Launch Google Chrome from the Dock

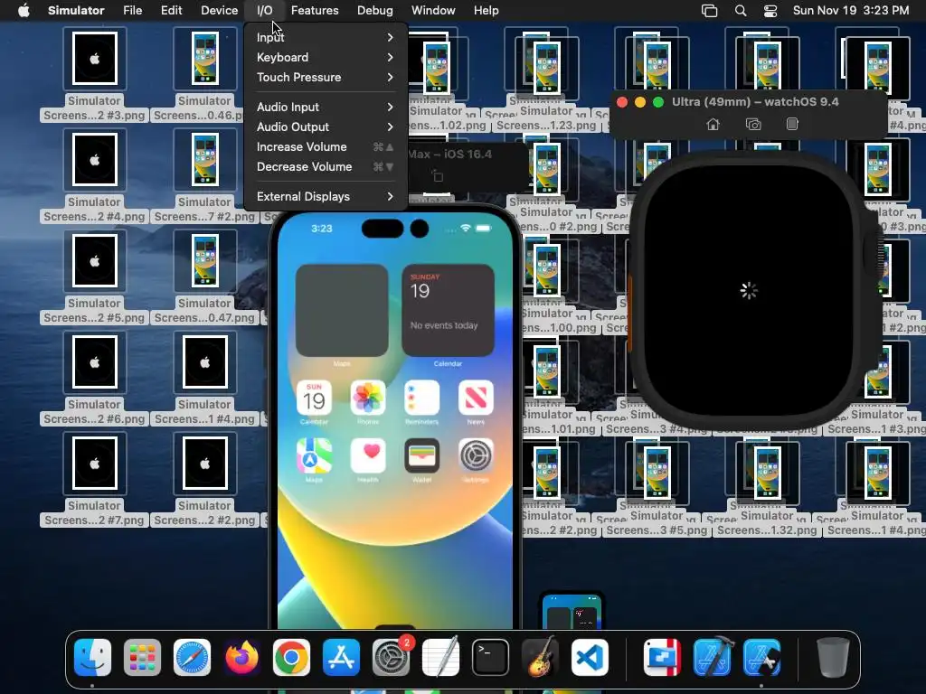click(x=292, y=658)
